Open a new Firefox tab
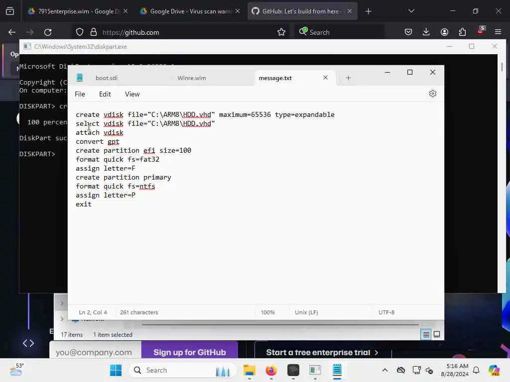This screenshot has height=382, width=510. point(368,11)
